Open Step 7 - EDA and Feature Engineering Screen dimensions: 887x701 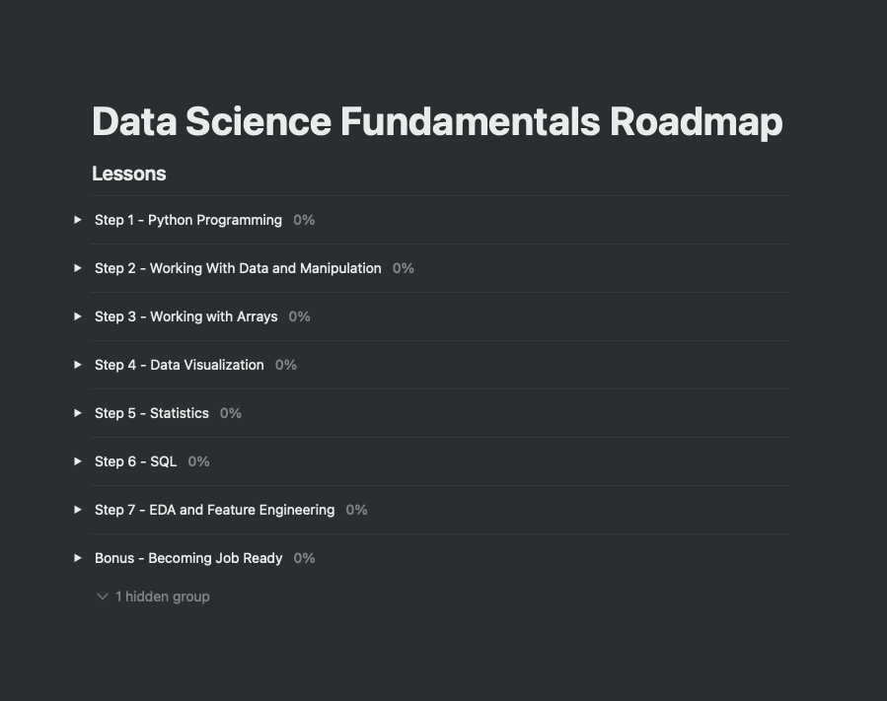click(x=78, y=509)
